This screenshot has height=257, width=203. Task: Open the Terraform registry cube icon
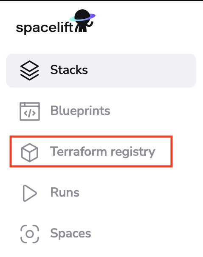pos(30,152)
